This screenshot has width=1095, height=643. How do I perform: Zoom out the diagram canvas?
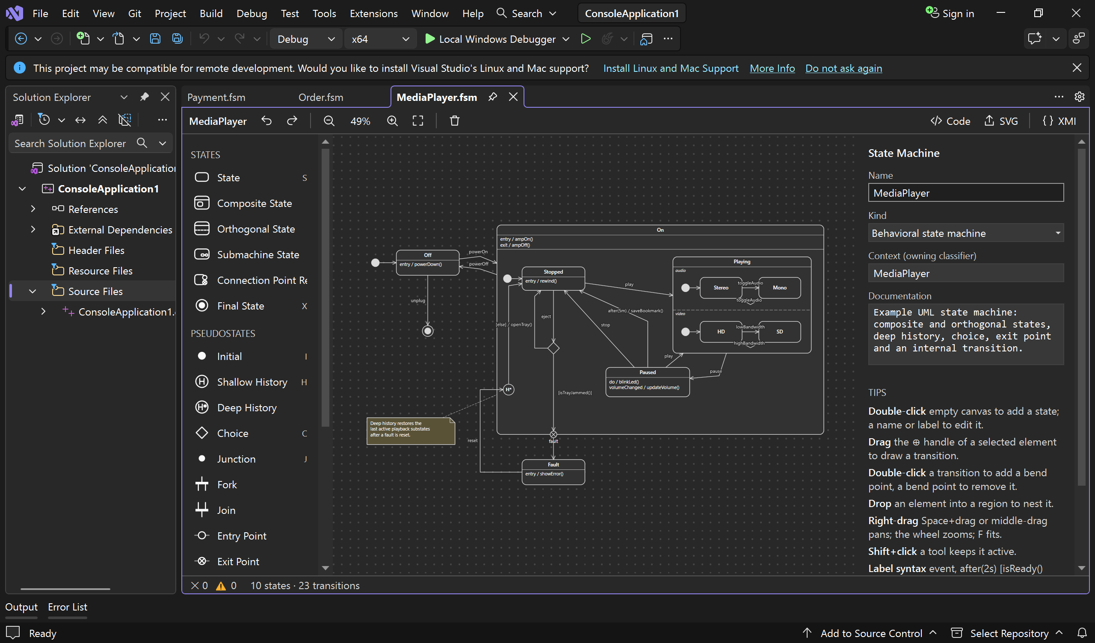pos(329,121)
